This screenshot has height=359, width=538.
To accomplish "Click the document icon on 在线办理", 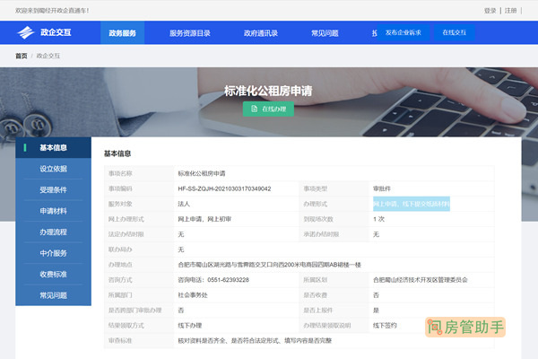I will click(x=254, y=109).
